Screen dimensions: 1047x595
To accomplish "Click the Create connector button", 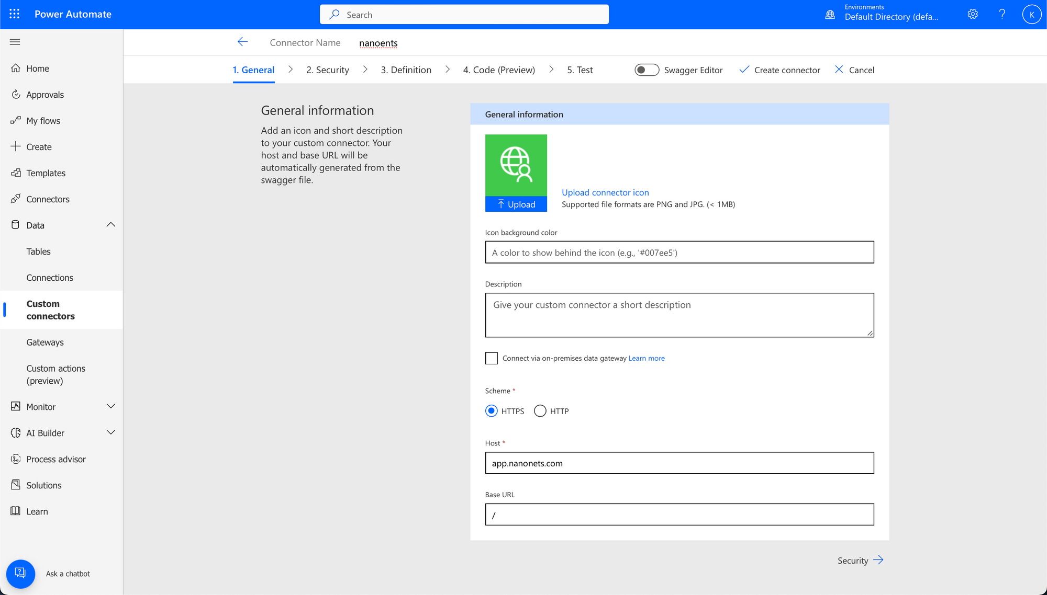I will pyautogui.click(x=779, y=70).
